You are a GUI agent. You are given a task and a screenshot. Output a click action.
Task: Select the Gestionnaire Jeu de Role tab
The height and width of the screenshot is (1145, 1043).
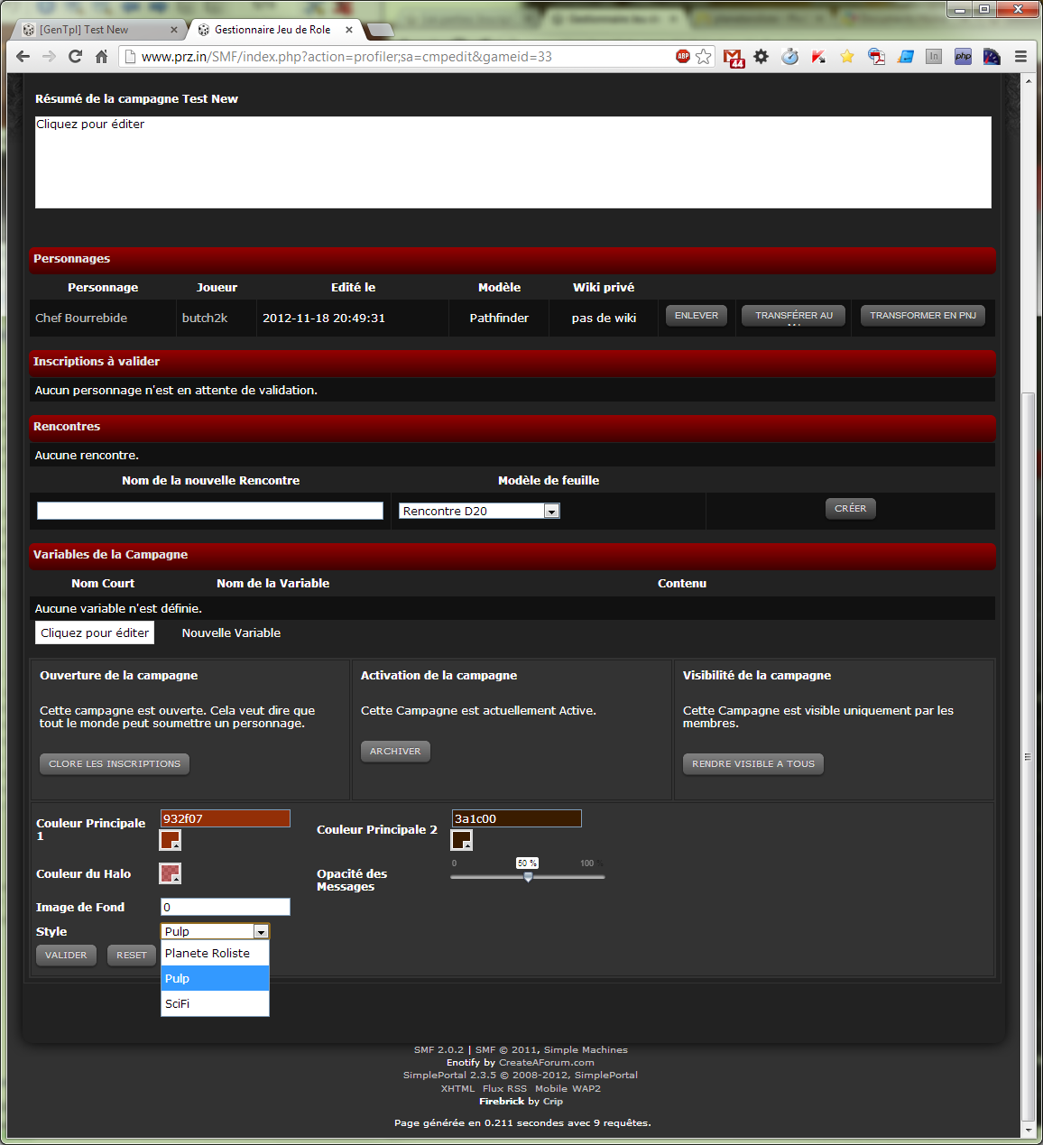pyautogui.click(x=272, y=30)
